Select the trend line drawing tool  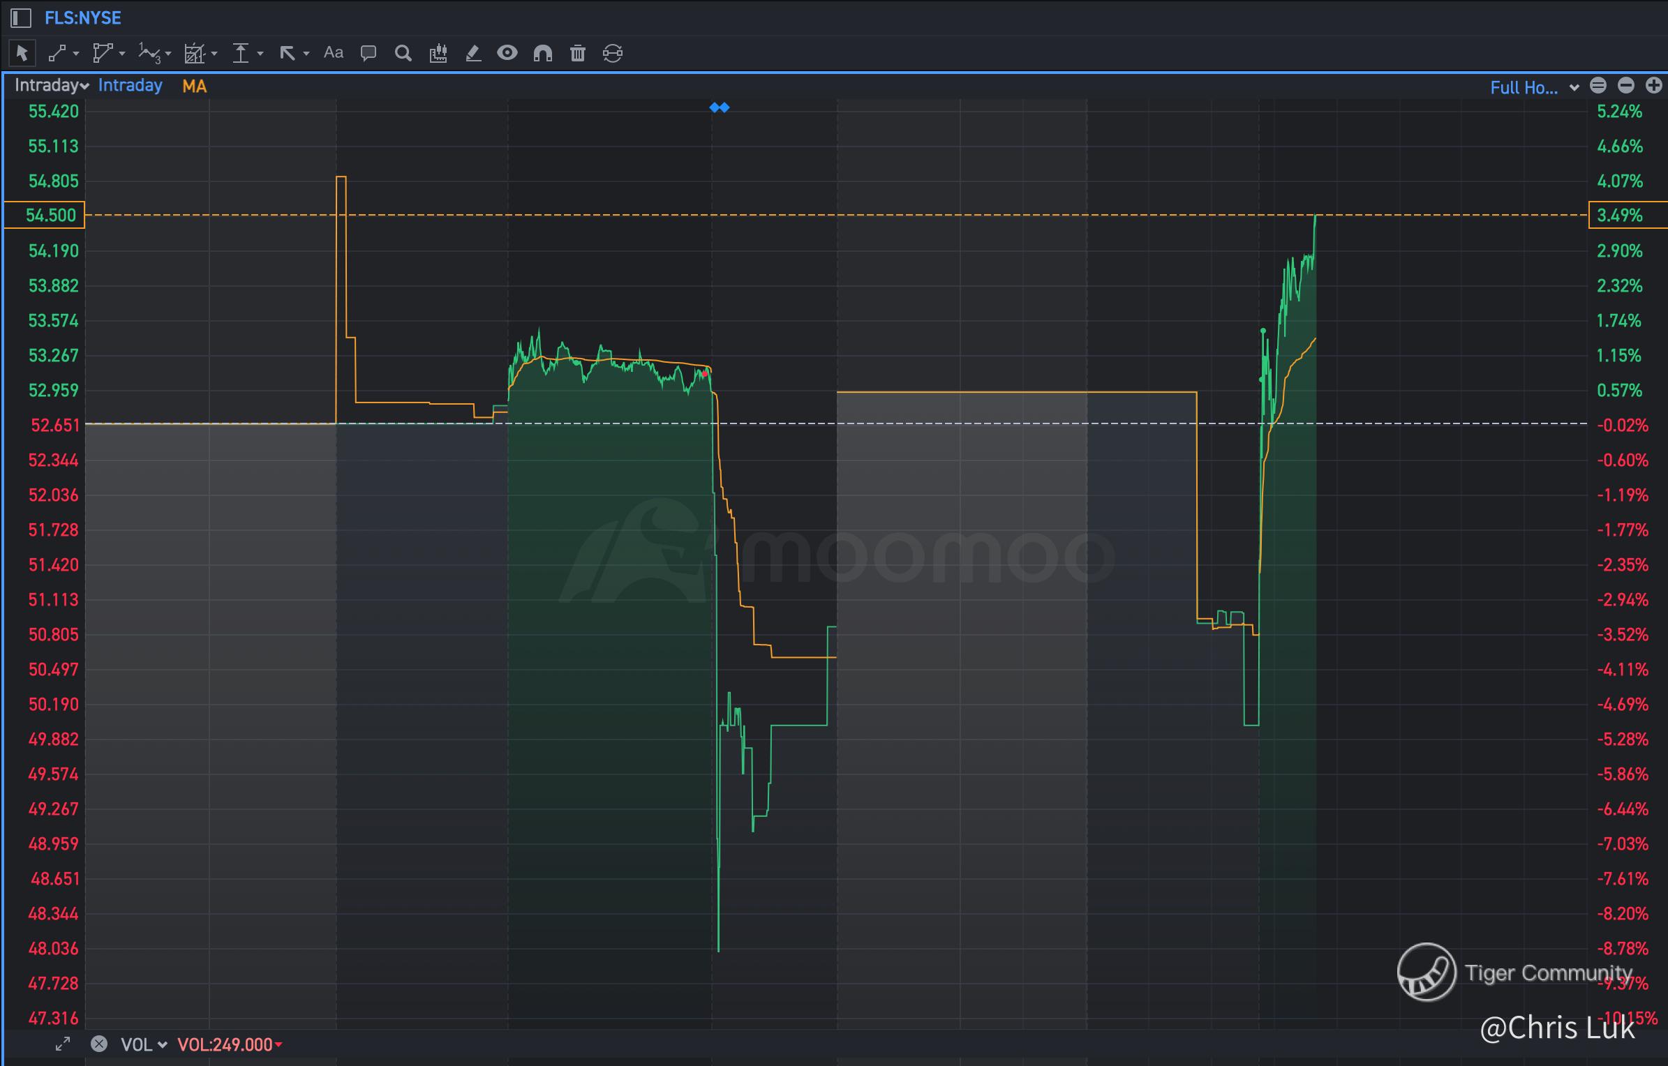click(x=57, y=53)
